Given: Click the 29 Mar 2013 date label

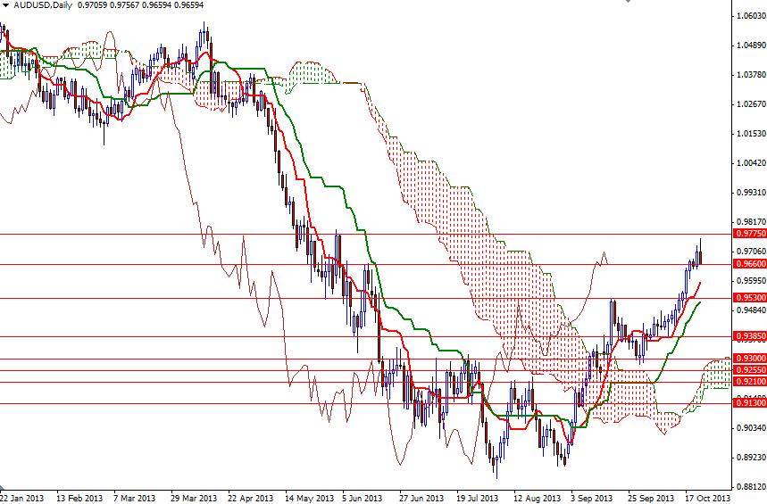Looking at the screenshot, I should click(194, 498).
